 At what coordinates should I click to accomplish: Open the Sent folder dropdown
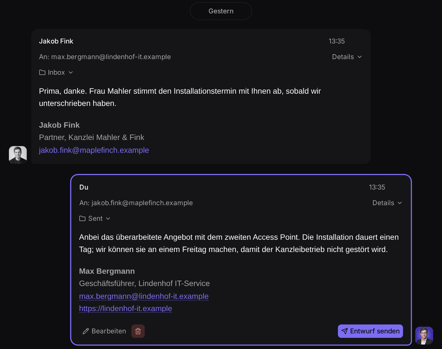tap(95, 219)
